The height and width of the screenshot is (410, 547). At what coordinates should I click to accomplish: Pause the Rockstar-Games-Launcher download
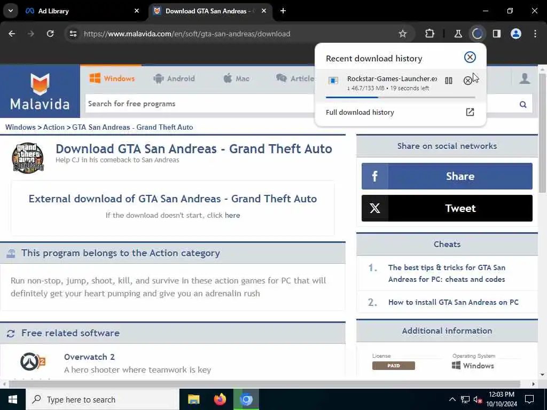[x=449, y=81]
